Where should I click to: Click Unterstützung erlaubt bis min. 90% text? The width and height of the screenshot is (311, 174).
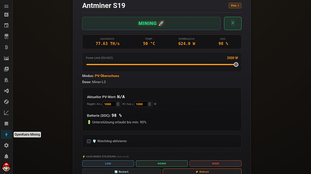(119, 122)
